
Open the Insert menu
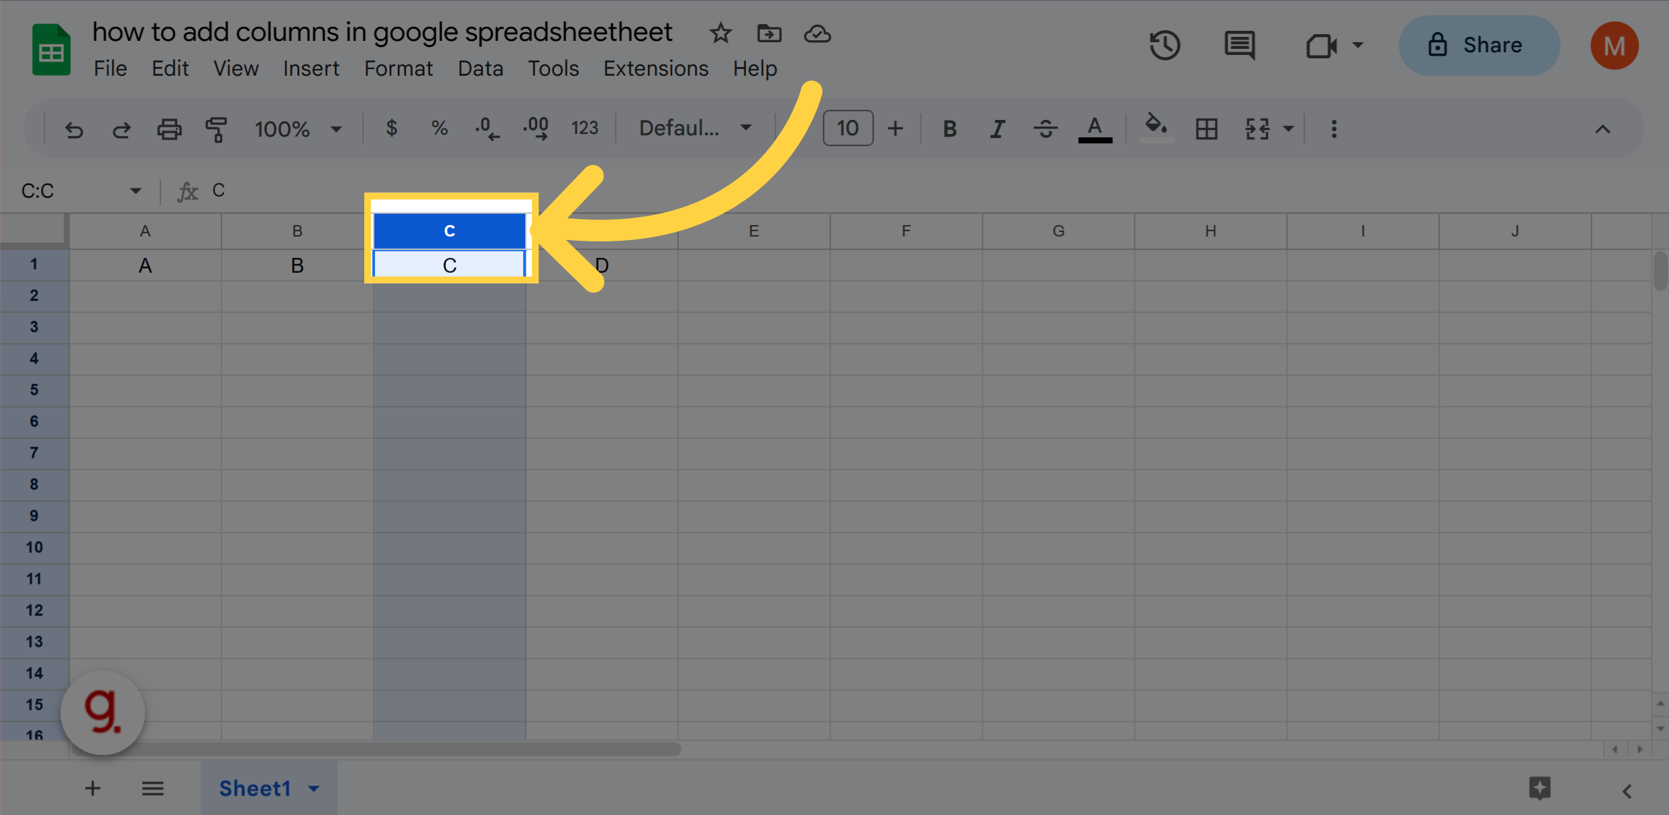point(311,68)
